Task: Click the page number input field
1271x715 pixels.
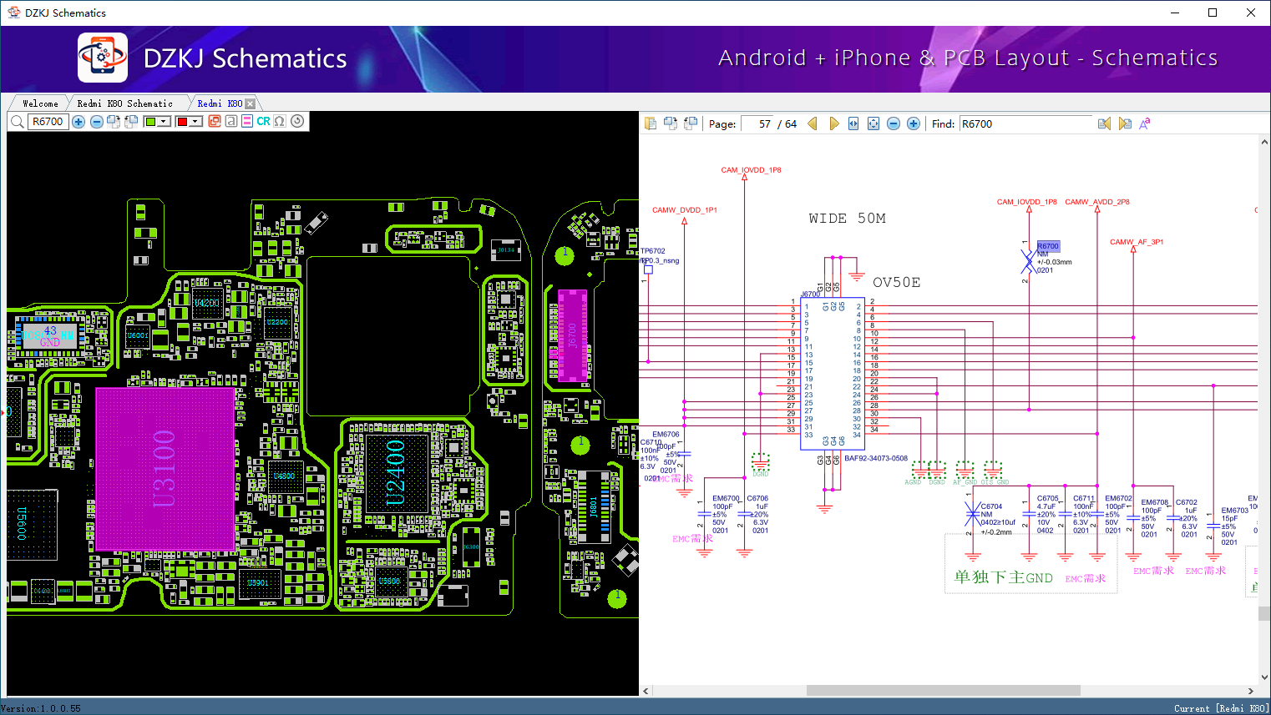Action: pos(757,123)
